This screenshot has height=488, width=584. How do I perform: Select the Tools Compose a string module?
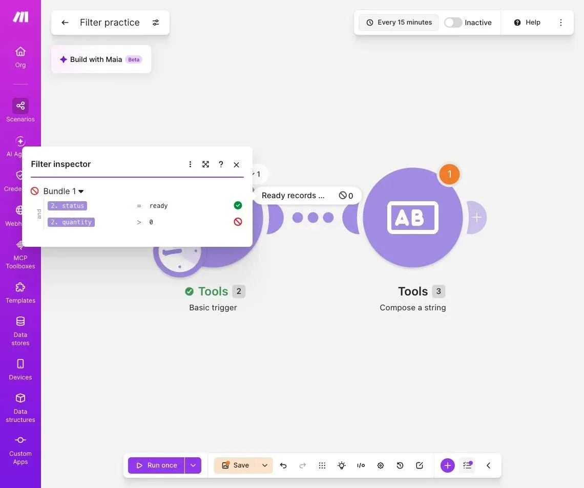click(x=413, y=218)
